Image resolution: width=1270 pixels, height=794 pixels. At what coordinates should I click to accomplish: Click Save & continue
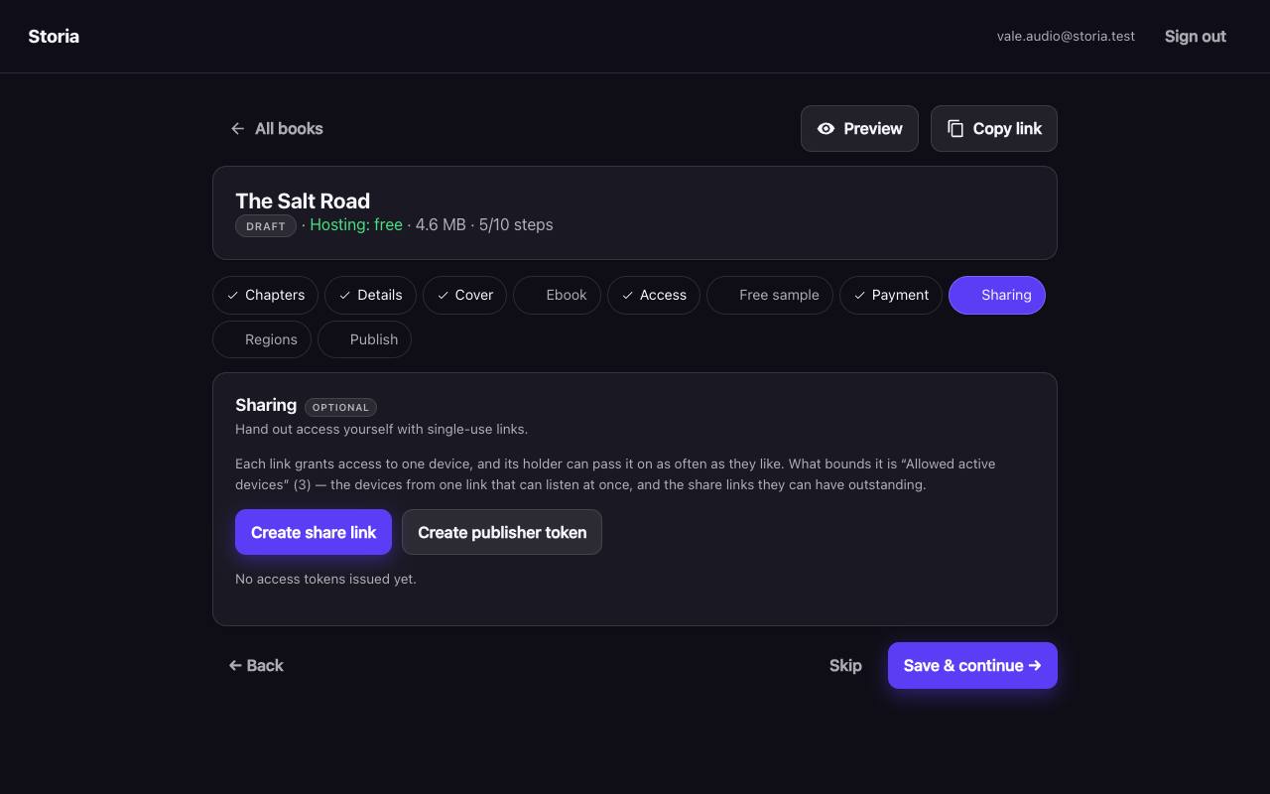click(972, 665)
